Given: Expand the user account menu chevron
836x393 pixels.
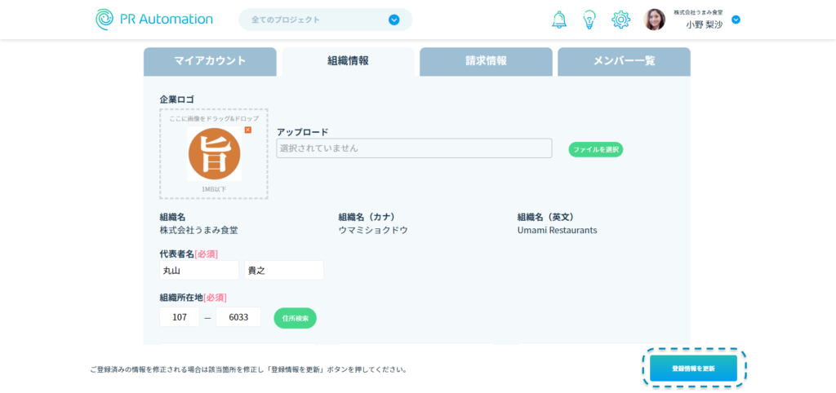Looking at the screenshot, I should pyautogui.click(x=736, y=20).
